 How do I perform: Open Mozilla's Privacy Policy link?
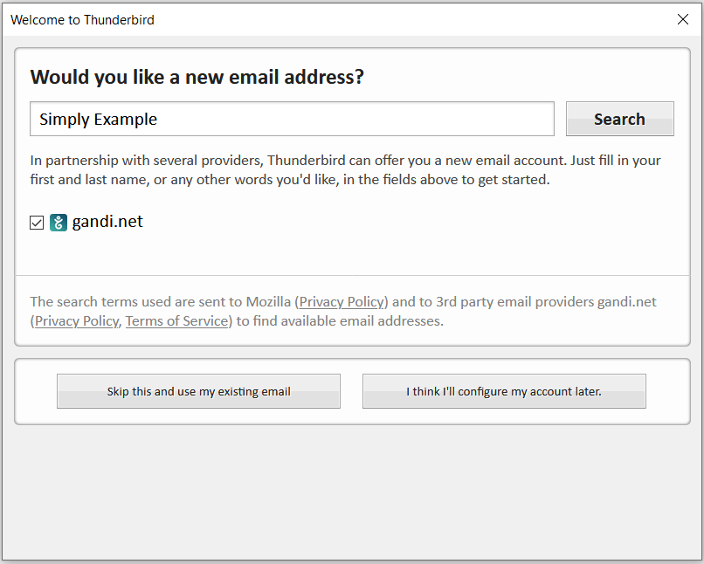(x=342, y=302)
